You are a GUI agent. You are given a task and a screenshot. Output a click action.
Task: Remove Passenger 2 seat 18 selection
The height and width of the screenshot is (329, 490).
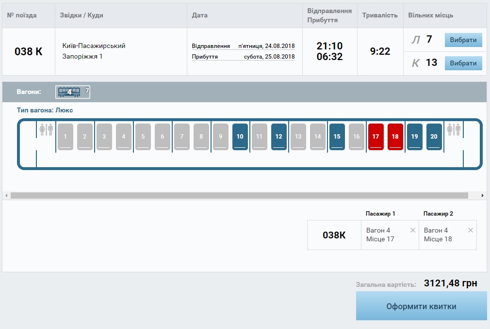[470, 230]
